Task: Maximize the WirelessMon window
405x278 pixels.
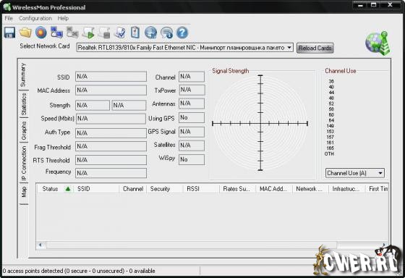Action: click(x=373, y=4)
